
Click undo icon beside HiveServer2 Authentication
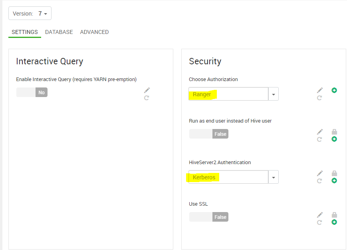coord(319,181)
